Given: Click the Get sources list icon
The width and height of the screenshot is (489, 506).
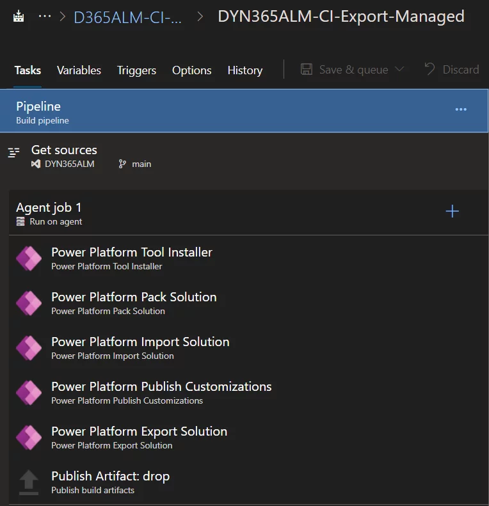Looking at the screenshot, I should click(x=13, y=152).
